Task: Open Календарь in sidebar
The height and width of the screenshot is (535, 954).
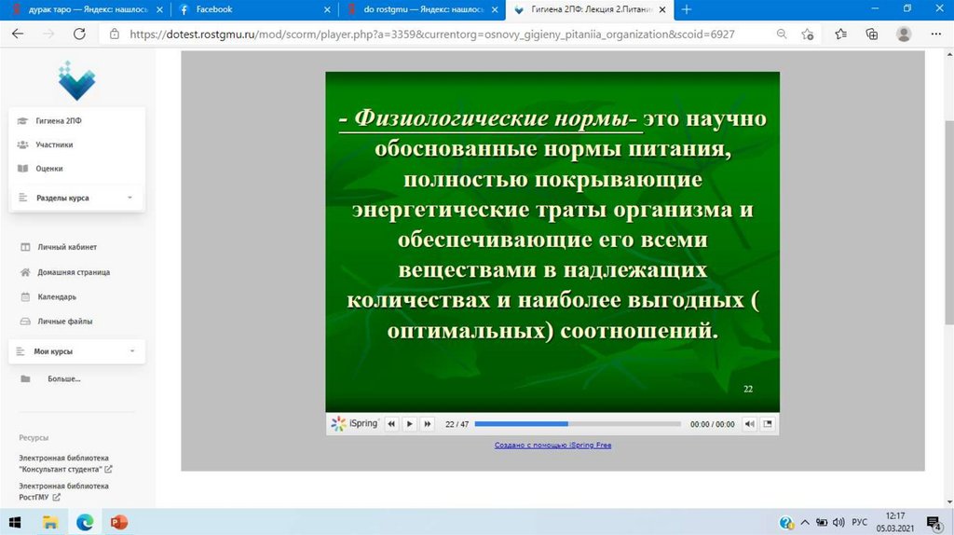Action: (57, 296)
